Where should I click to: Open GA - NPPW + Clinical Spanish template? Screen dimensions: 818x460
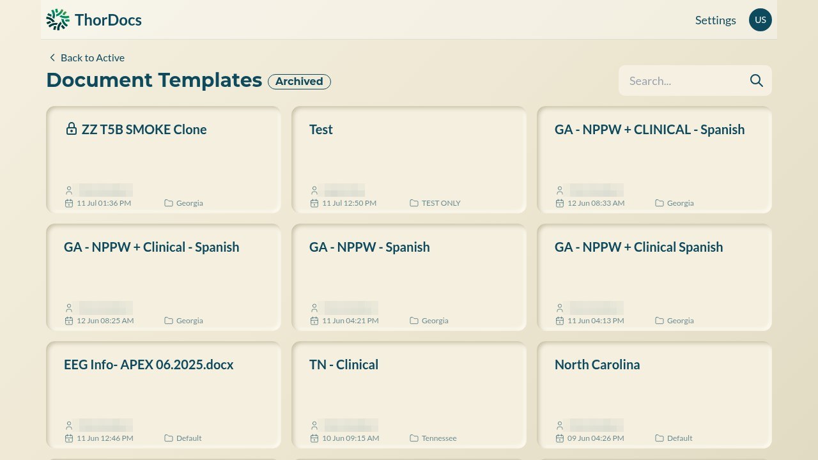pos(654,277)
